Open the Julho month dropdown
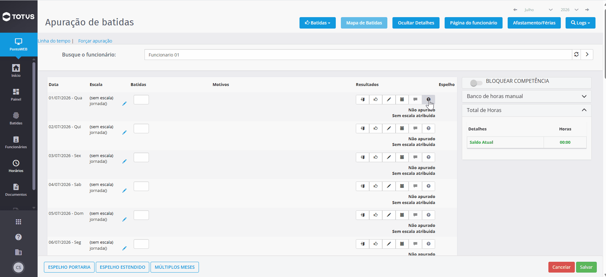Image resolution: width=606 pixels, height=277 pixels. pos(539,10)
